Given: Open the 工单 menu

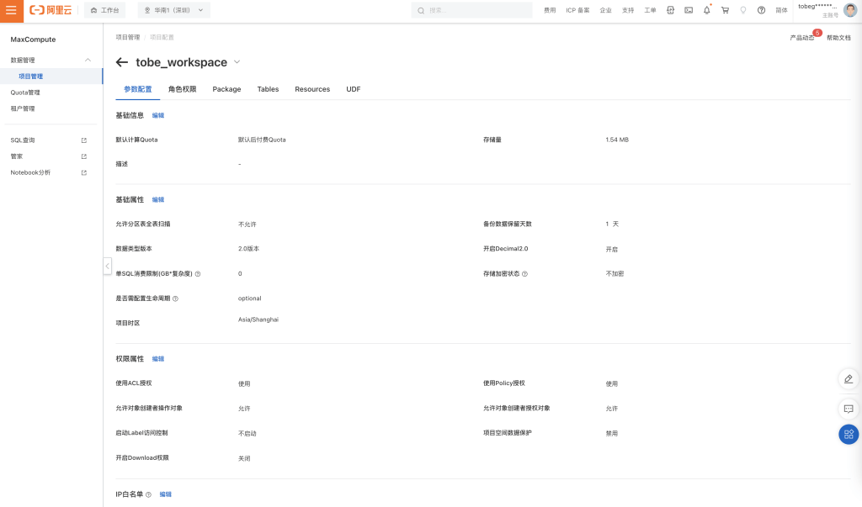Looking at the screenshot, I should pos(650,10).
